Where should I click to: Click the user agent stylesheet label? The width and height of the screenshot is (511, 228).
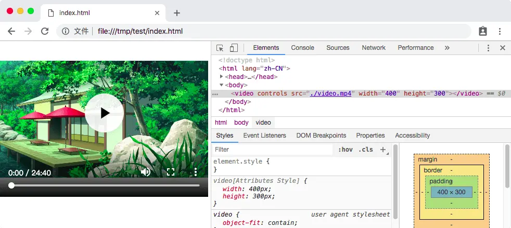(x=350, y=214)
